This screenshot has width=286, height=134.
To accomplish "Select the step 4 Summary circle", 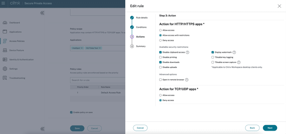I will [132, 46].
